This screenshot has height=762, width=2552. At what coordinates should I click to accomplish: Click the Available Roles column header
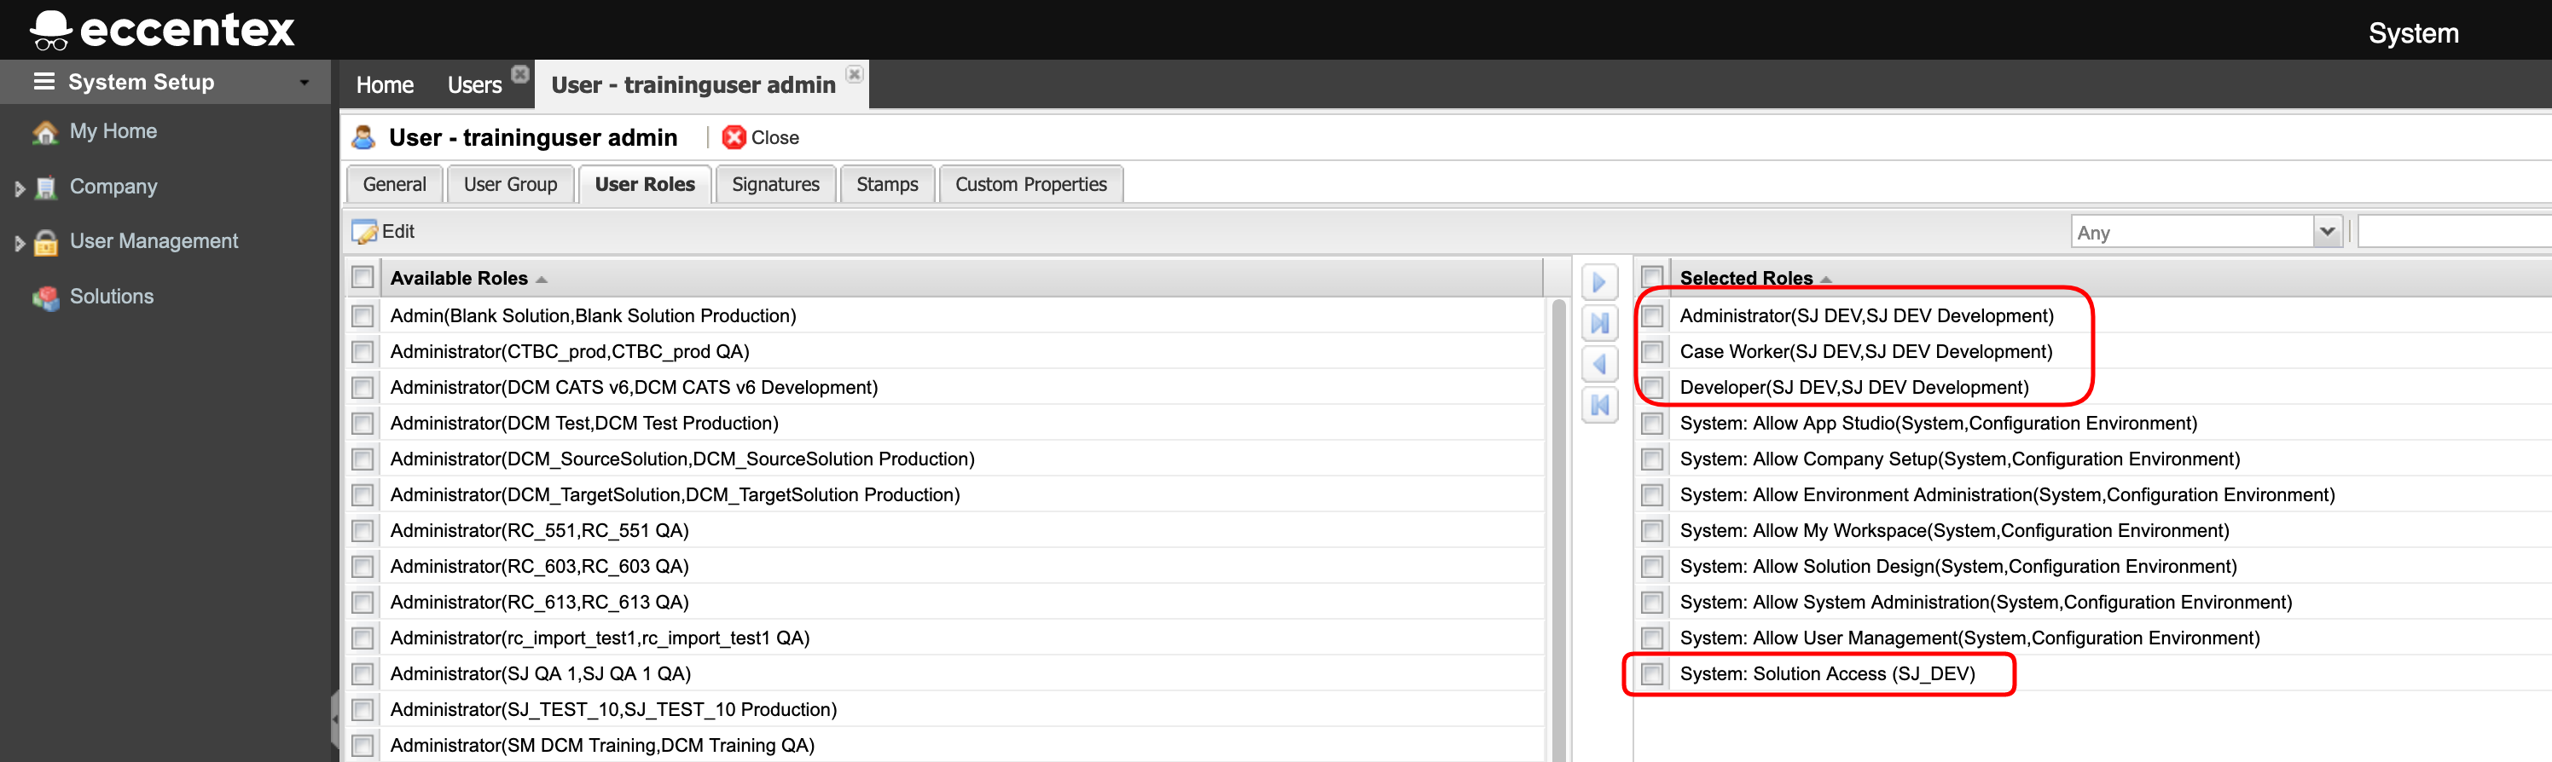961,278
